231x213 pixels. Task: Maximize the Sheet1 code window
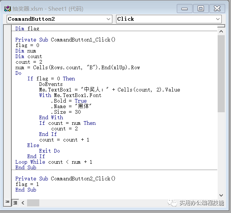[x=201, y=9]
